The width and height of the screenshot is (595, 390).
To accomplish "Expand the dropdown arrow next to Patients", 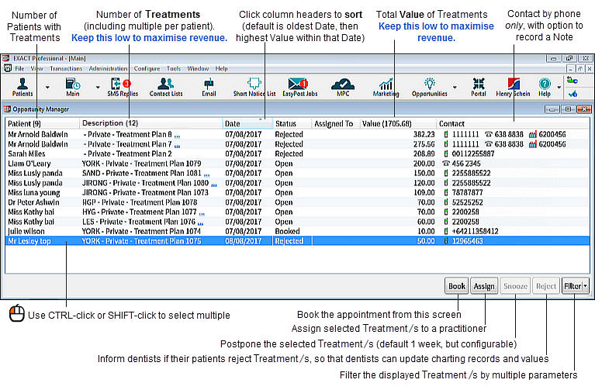I will (47, 88).
